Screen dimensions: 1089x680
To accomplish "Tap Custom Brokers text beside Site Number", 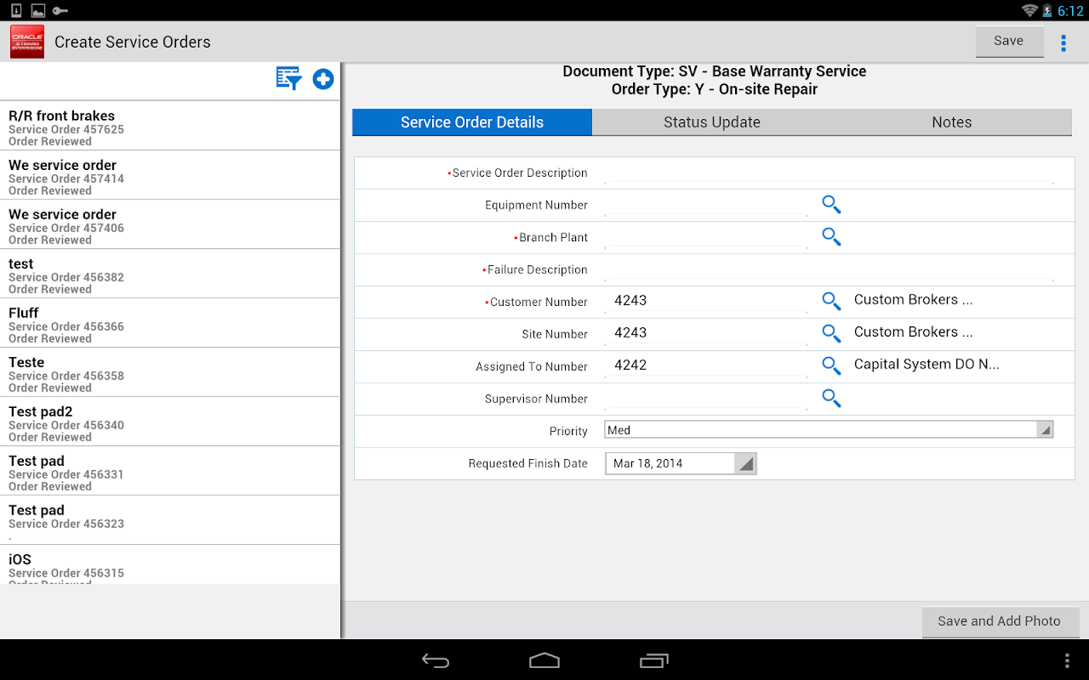I will point(913,332).
